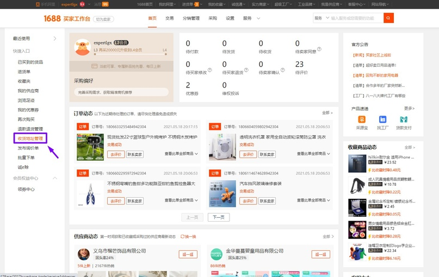Click the 换一换 refresh icon
Image resolution: width=439 pixels, height=277 pixels.
pos(183,236)
